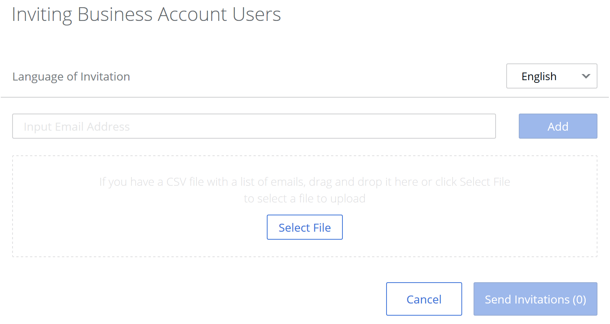This screenshot has width=610, height=324.
Task: Click Send Invitations (0) button
Action: tap(535, 299)
